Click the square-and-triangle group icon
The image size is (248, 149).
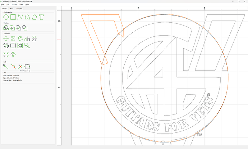[27, 46]
